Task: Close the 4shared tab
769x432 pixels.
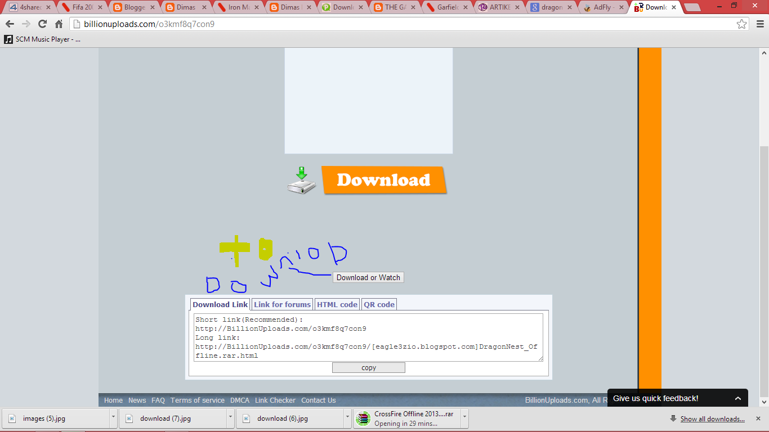Action: point(48,8)
